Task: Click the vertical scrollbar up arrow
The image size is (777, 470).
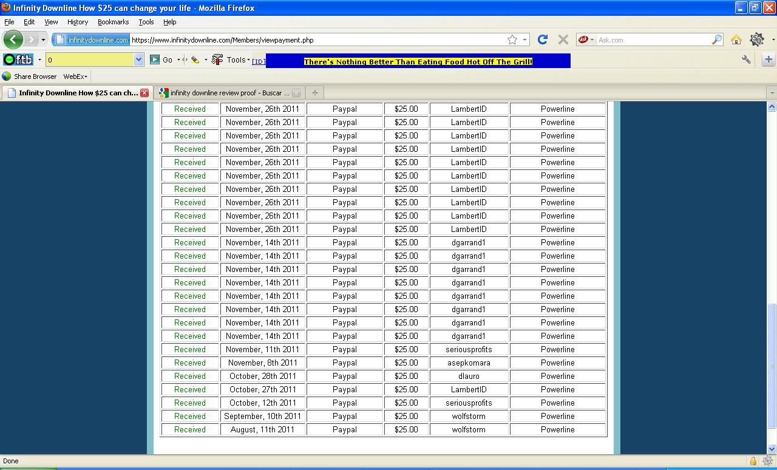Action: [772, 106]
